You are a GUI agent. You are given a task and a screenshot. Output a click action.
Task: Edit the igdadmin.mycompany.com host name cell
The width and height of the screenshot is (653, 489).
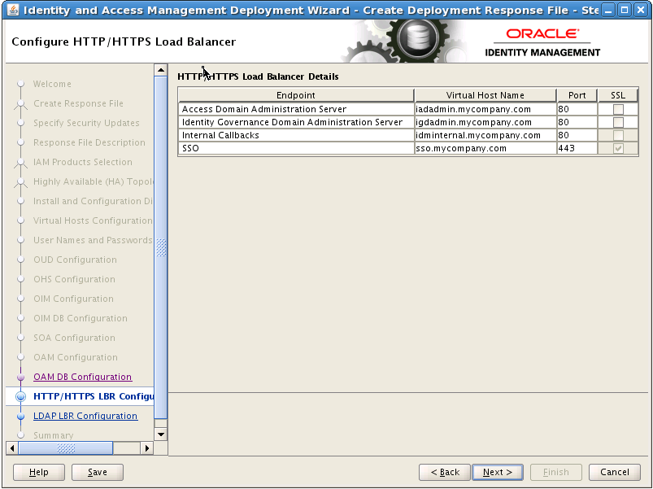click(x=485, y=122)
